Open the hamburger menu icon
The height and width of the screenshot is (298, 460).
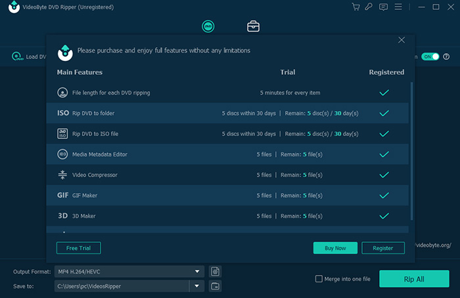tap(398, 7)
